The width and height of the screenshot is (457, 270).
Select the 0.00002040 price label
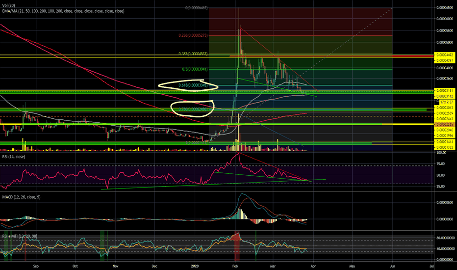coord(445,130)
